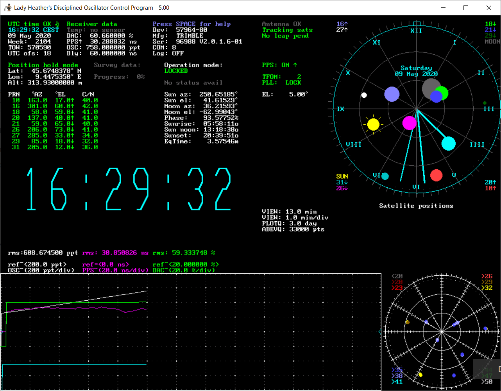The image size is (501, 391).
Task: Click the 'PPS: ON' status line
Action: [279, 65]
